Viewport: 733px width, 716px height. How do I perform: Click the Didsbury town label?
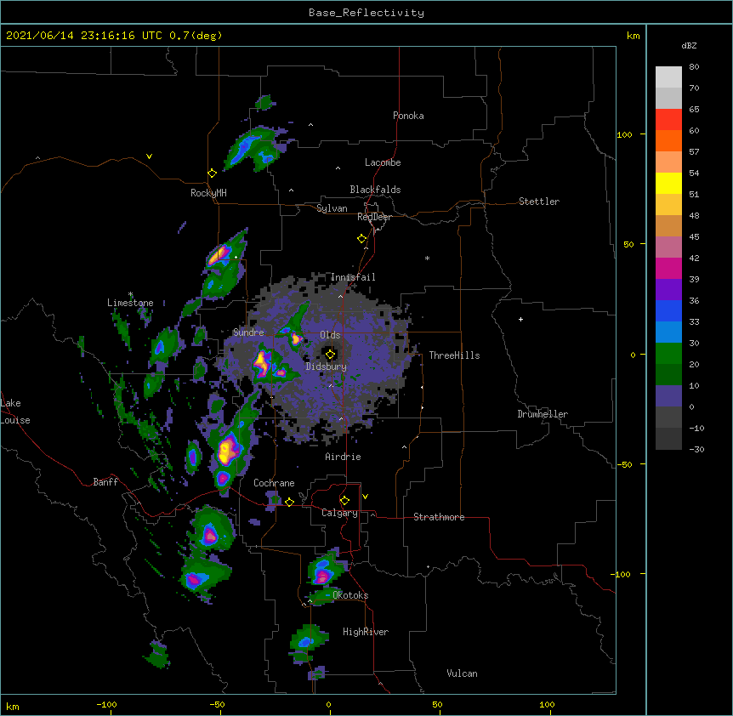pyautogui.click(x=327, y=367)
